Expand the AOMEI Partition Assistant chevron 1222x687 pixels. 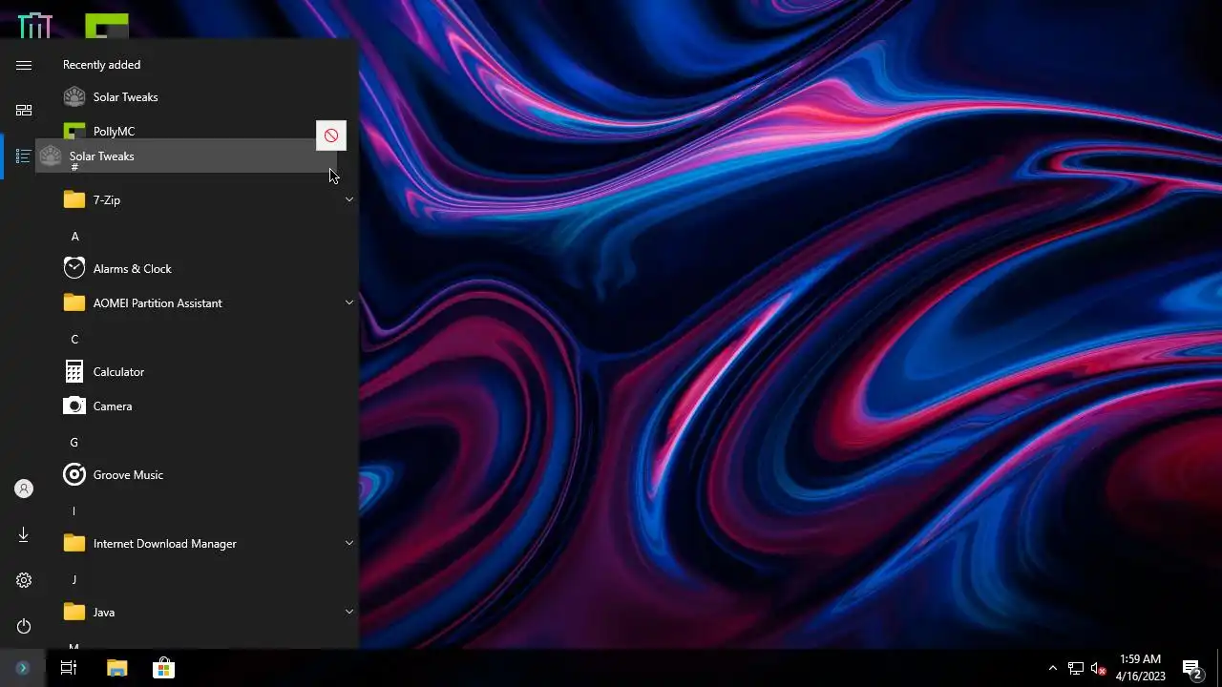pos(348,302)
